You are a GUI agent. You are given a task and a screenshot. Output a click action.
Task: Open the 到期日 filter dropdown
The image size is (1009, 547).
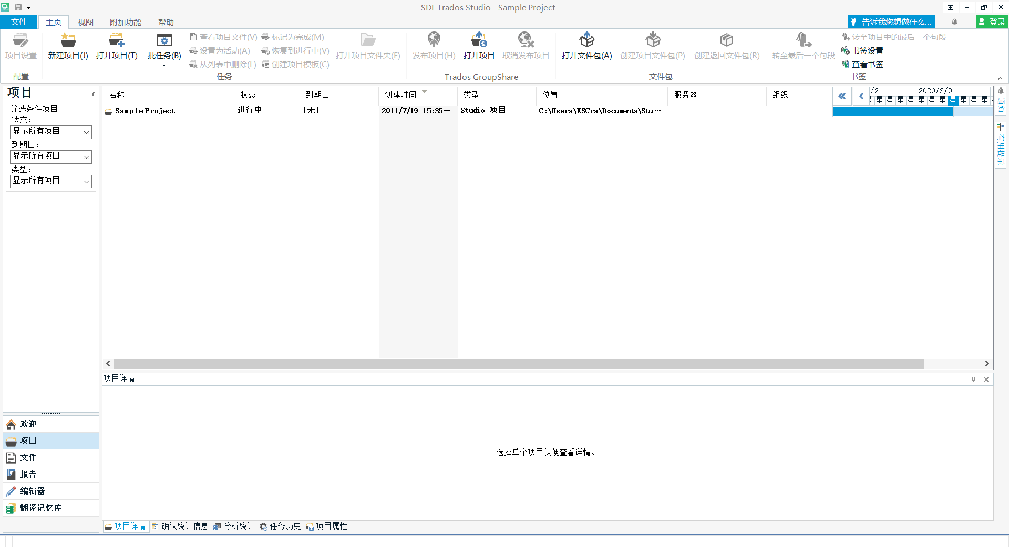(x=51, y=156)
